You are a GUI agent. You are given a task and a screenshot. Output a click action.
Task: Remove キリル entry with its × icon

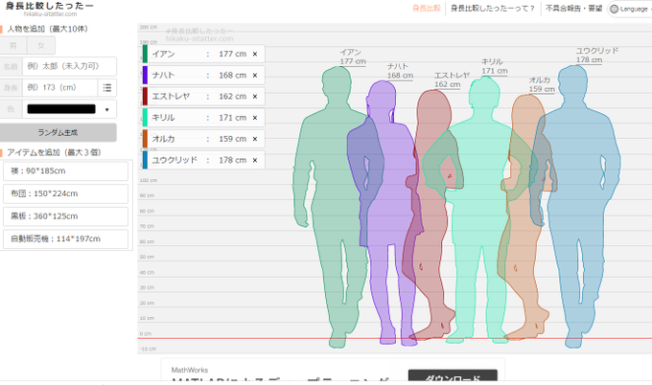255,118
